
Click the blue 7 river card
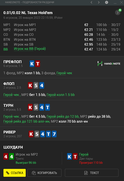(x=54, y=134)
